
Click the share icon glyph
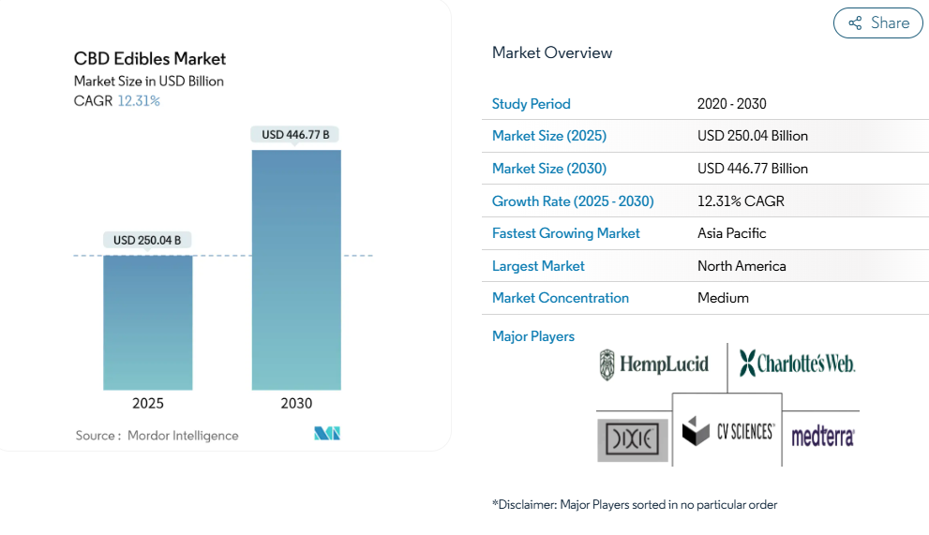point(855,23)
